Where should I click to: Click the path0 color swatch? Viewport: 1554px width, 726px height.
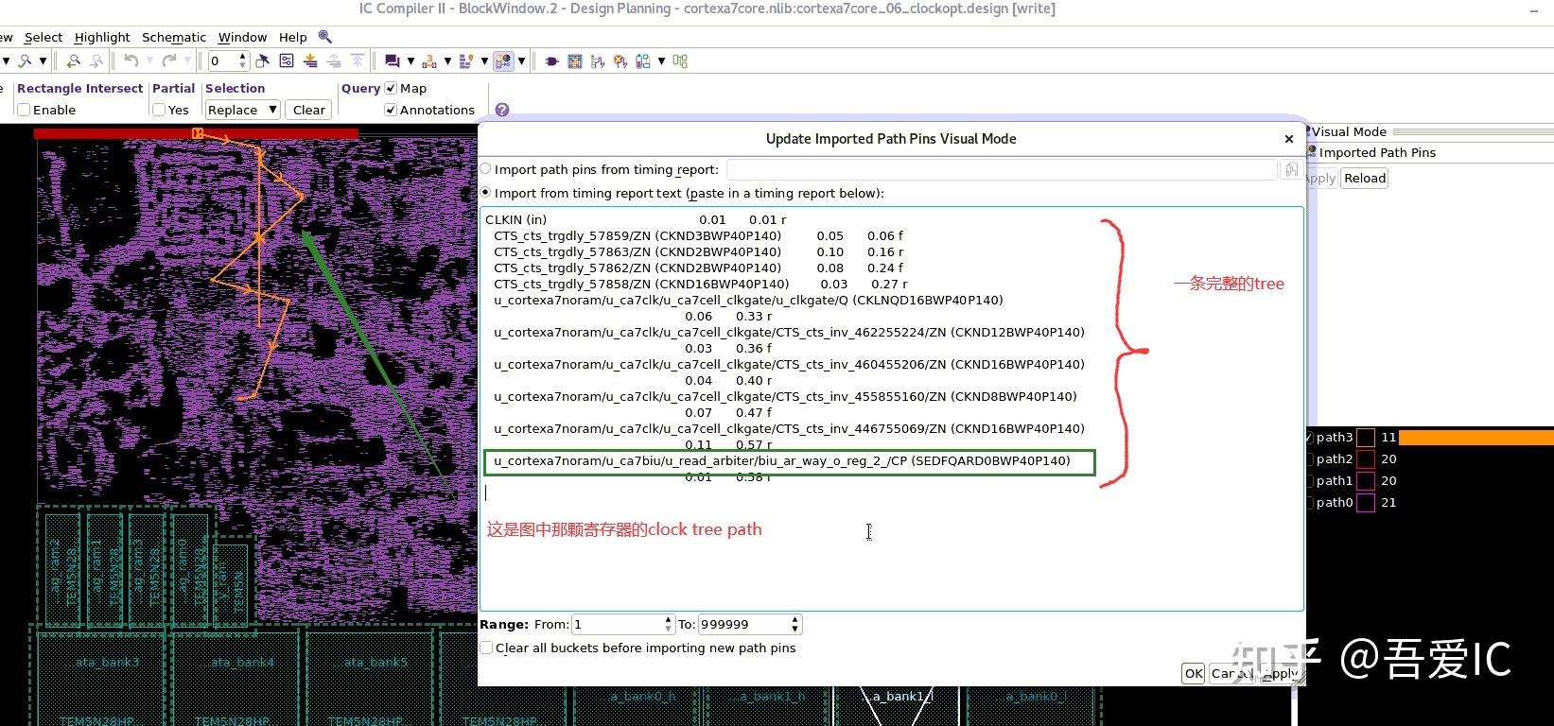pos(1366,503)
